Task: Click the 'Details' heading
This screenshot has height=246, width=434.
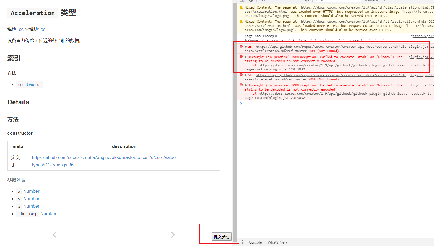Action: (x=18, y=102)
